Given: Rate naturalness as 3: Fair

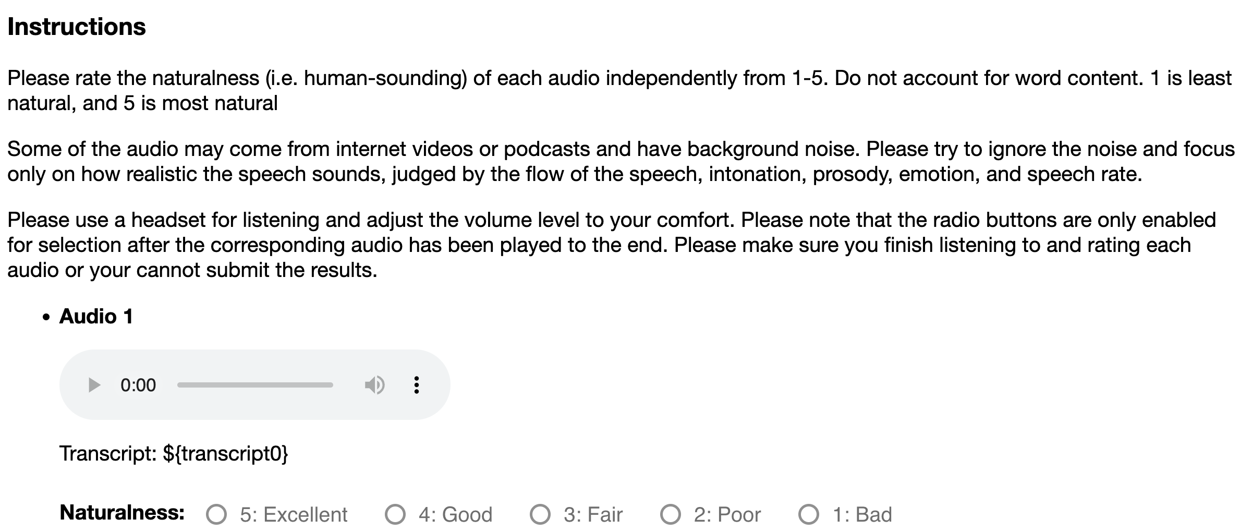Looking at the screenshot, I should (x=540, y=514).
